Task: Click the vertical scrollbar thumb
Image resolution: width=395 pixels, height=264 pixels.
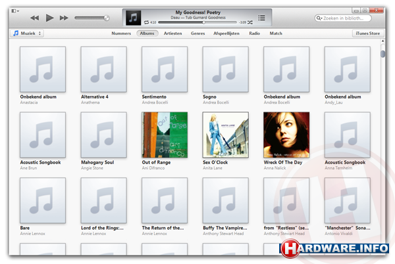Action: coord(382,54)
